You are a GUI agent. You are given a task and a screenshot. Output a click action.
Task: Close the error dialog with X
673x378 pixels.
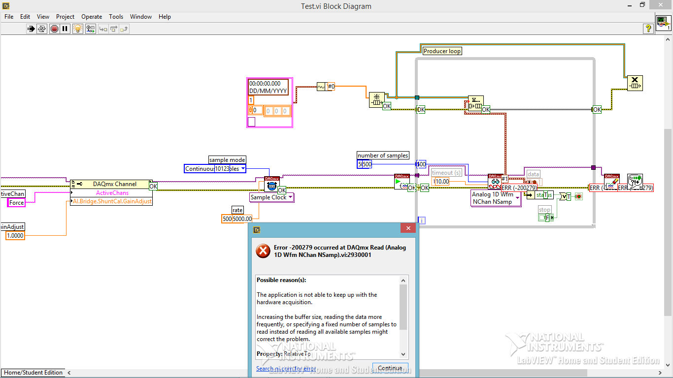point(408,228)
